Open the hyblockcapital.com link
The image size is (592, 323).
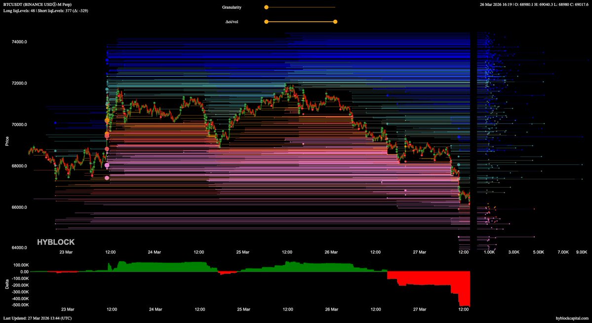572,319
